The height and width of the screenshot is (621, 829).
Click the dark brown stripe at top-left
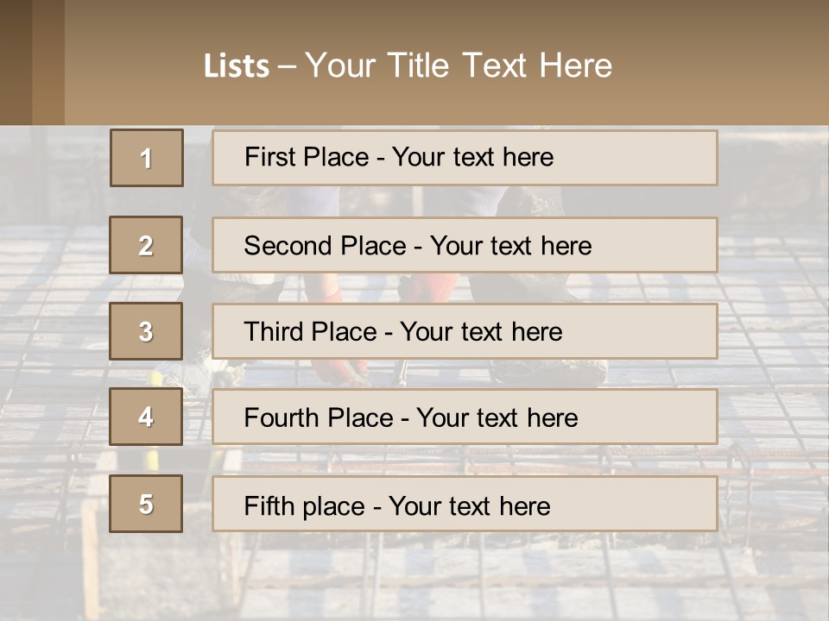16,62
